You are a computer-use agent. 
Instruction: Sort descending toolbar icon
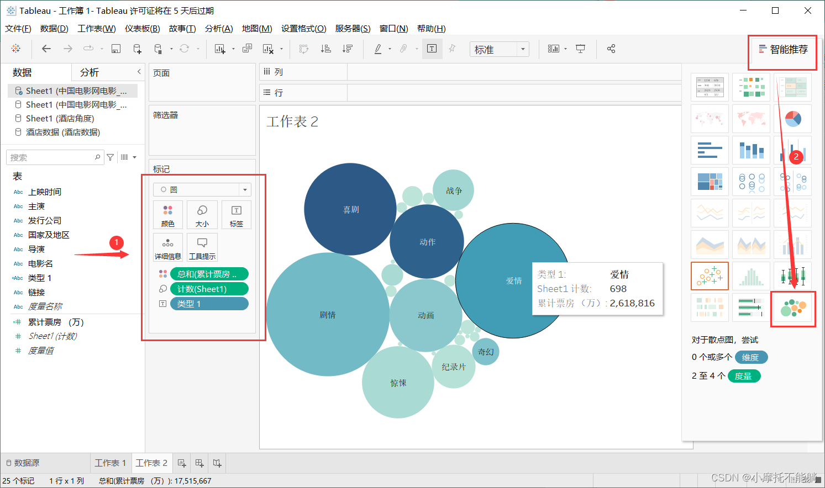coord(348,49)
